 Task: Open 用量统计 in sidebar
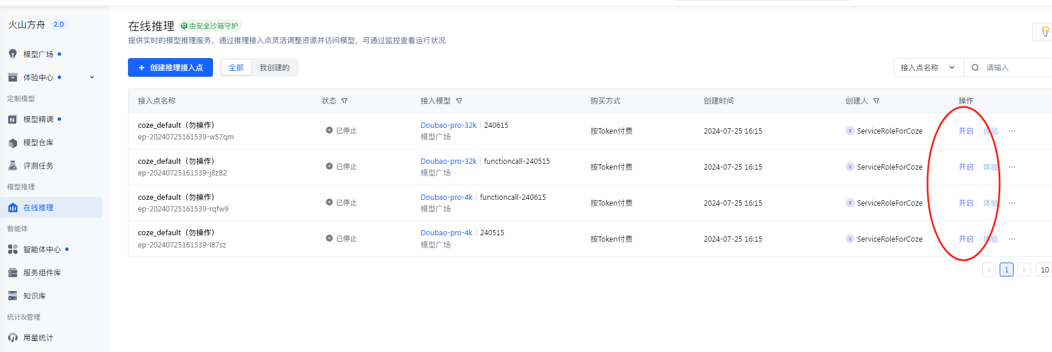[38, 337]
